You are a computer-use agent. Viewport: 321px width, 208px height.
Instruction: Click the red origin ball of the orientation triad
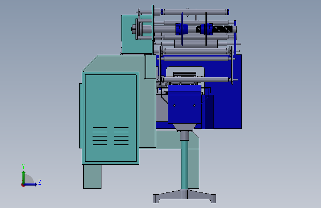click(x=23, y=185)
